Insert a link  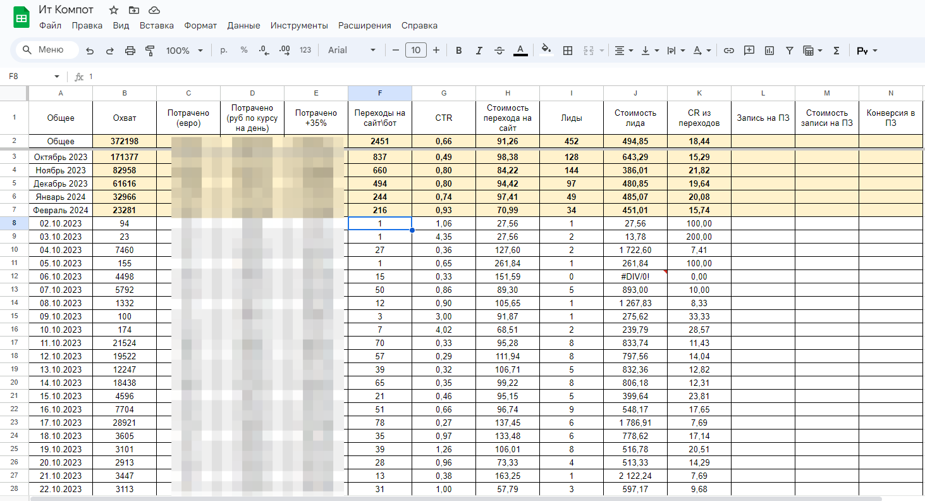point(729,51)
